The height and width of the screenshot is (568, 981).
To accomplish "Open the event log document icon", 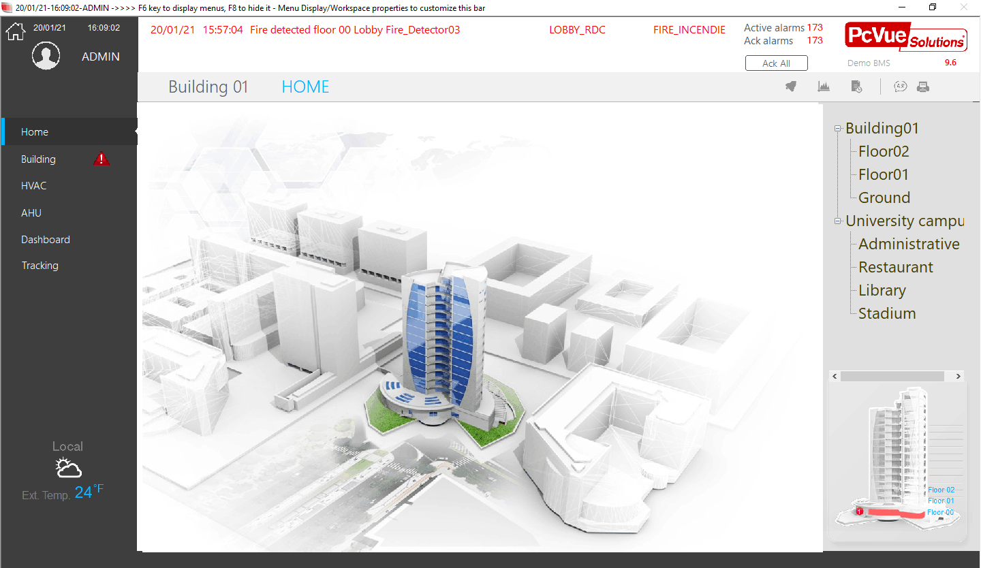I will tap(856, 86).
